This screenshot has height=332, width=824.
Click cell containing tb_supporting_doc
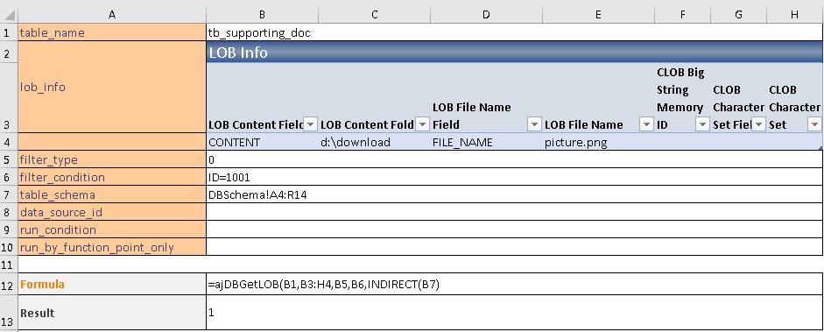(515, 32)
